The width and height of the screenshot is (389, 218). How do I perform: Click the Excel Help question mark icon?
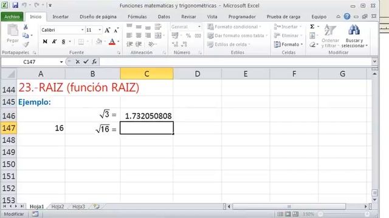347,16
